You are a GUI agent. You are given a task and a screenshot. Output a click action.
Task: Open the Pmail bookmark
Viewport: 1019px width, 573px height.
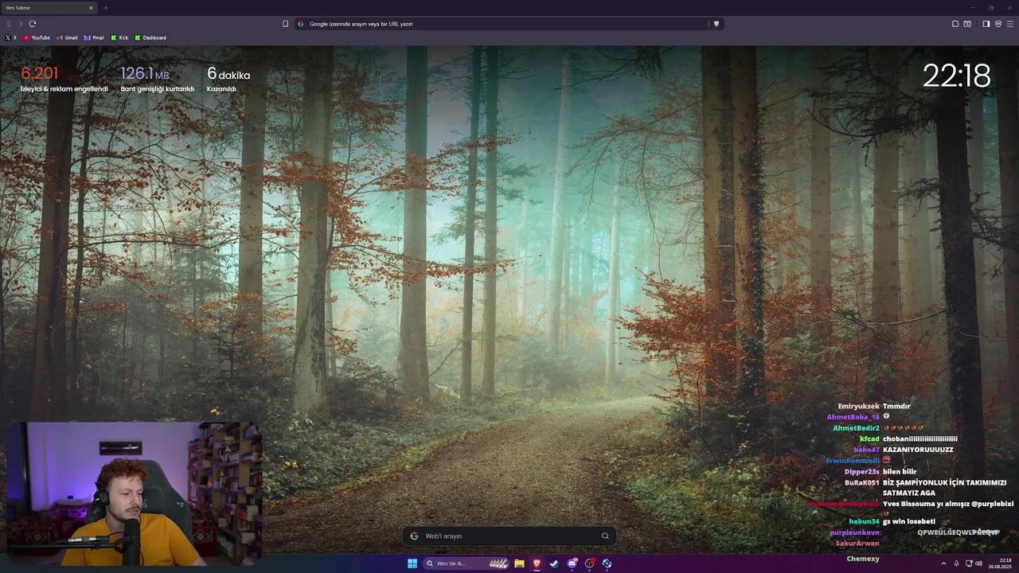click(x=94, y=37)
